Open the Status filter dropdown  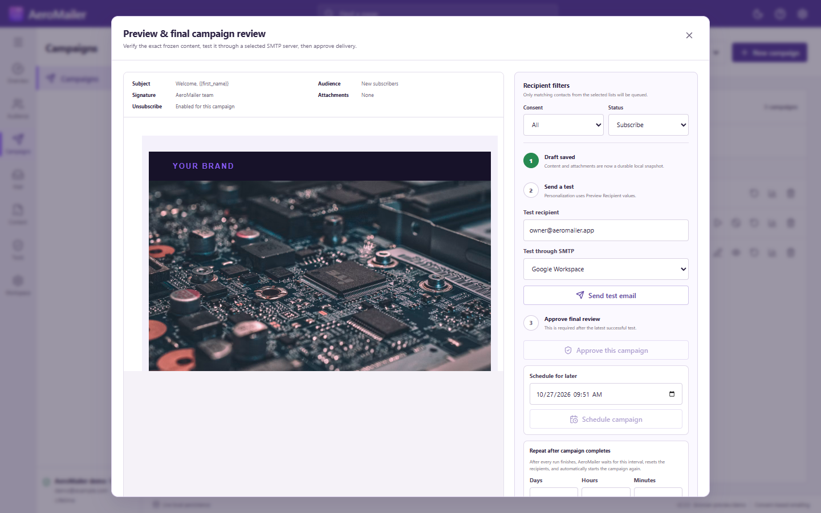point(648,125)
